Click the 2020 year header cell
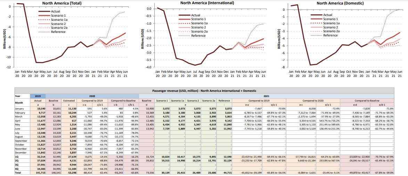The width and height of the screenshot is (408, 176). [92, 96]
